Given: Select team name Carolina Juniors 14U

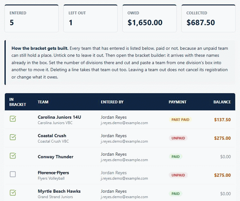Looking at the screenshot, I should pos(59,117).
